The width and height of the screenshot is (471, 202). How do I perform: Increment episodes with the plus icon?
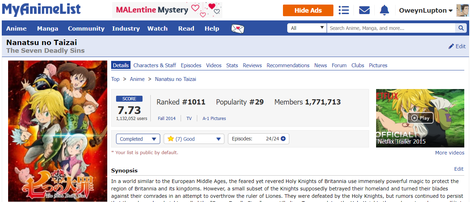pos(283,139)
